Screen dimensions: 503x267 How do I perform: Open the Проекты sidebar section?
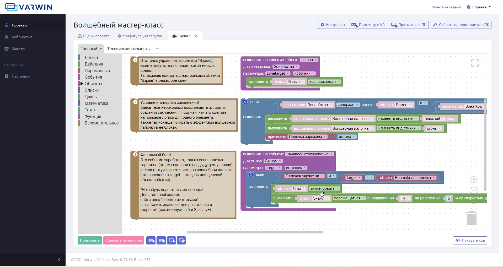[33, 25]
